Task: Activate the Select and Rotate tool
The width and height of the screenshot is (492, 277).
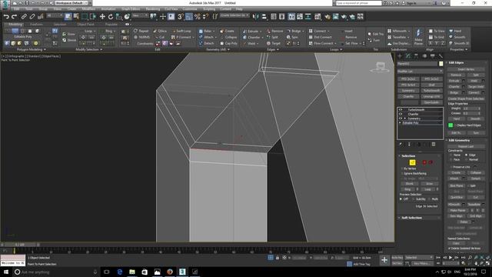Action: coord(111,17)
